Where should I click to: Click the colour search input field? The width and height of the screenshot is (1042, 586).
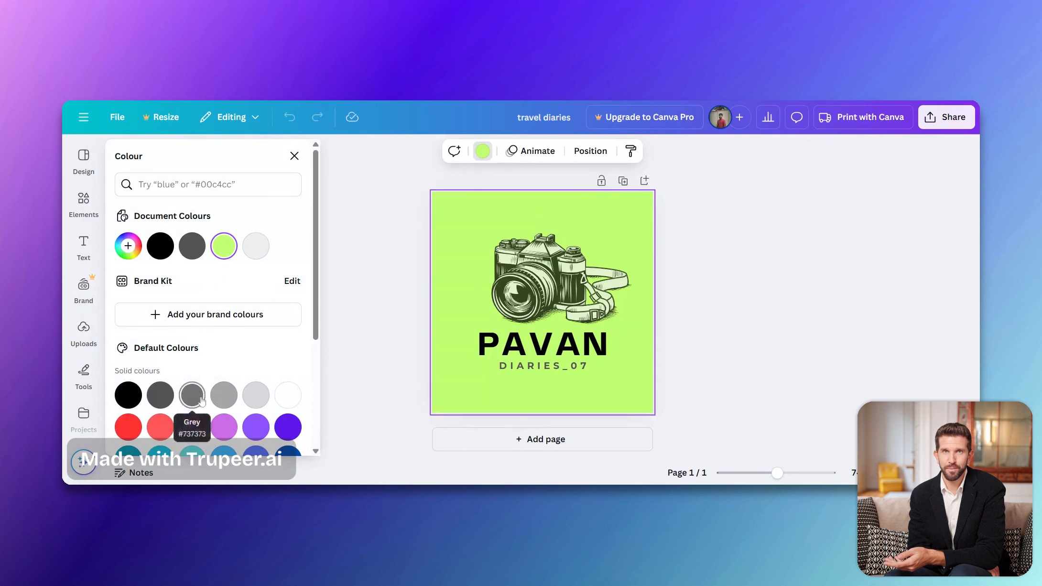[207, 184]
